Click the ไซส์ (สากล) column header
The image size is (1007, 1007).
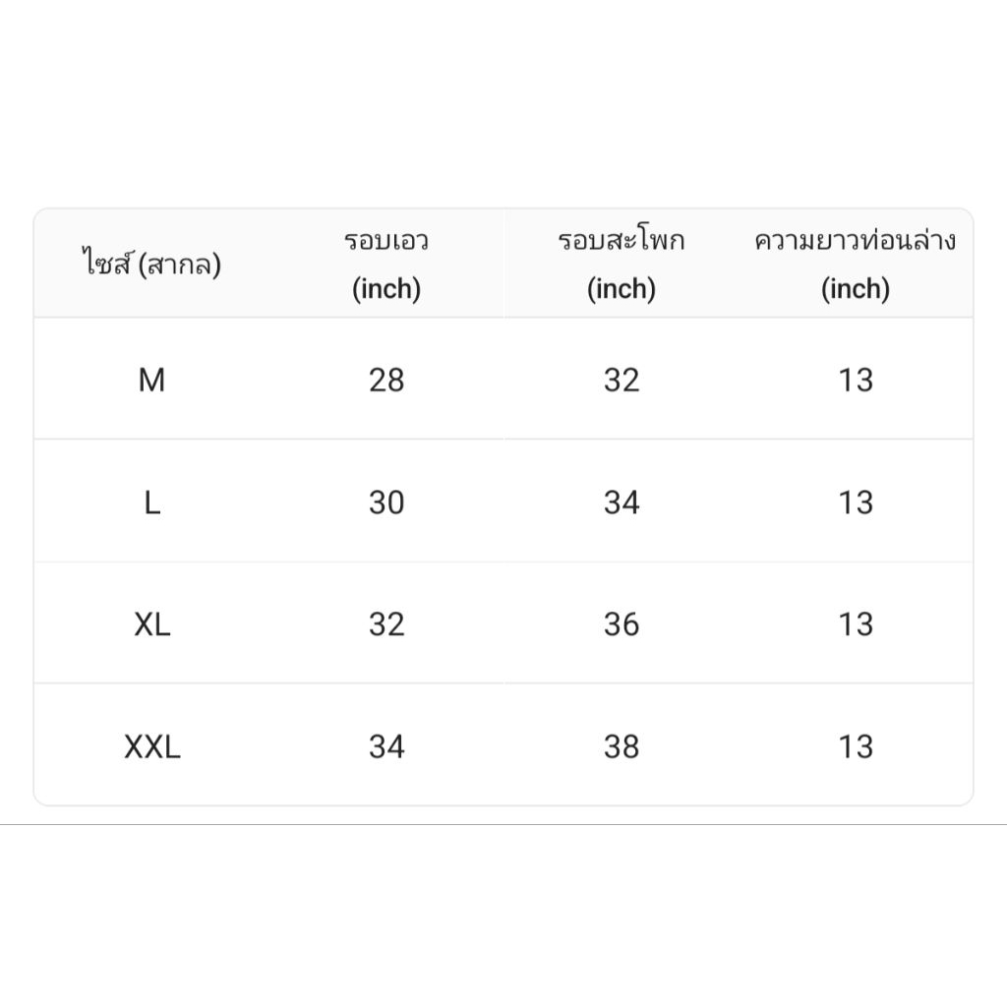(151, 264)
